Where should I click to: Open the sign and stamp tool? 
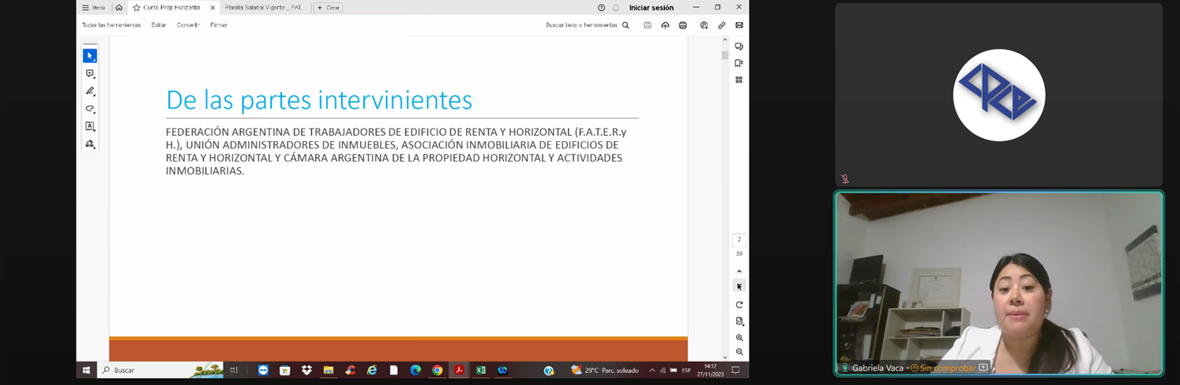click(90, 144)
